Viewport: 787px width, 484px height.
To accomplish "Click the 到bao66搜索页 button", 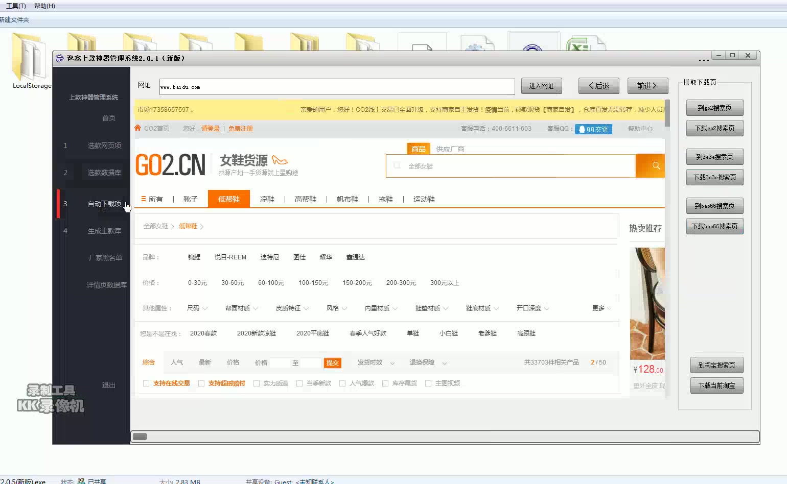I will tap(714, 206).
